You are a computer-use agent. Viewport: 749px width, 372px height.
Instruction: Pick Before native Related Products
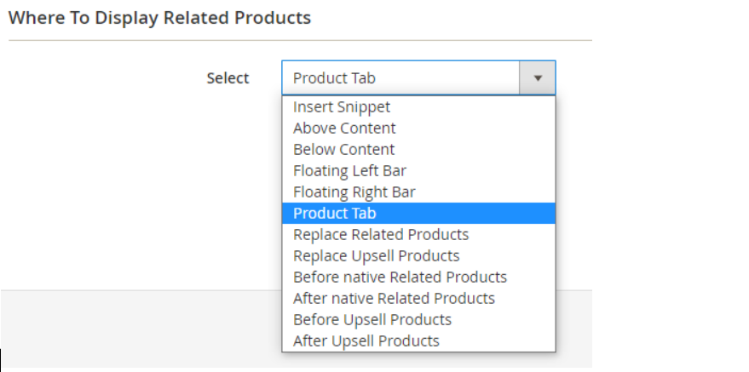tap(400, 278)
